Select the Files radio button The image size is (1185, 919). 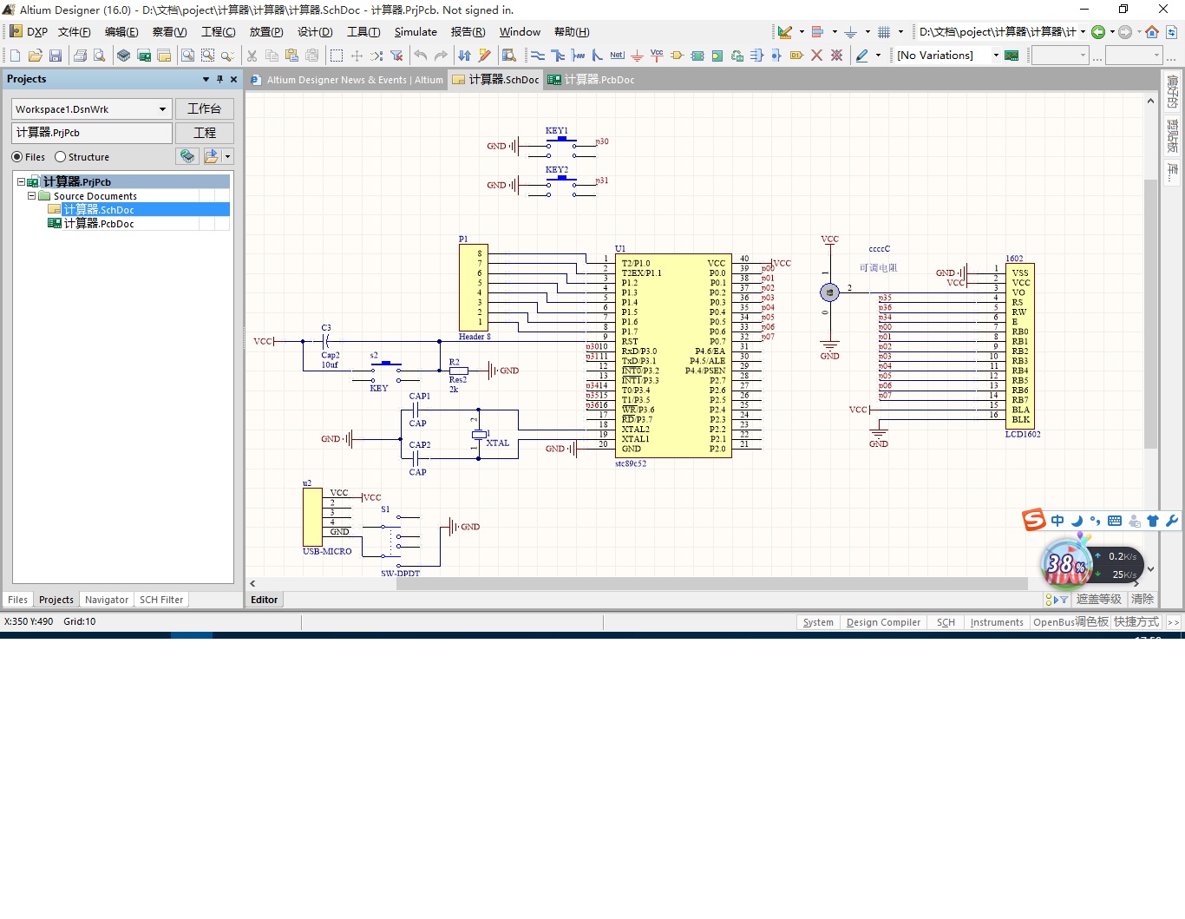tap(17, 157)
